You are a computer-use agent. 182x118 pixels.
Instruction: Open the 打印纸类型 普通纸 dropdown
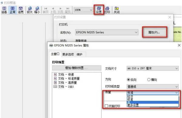click(153, 86)
